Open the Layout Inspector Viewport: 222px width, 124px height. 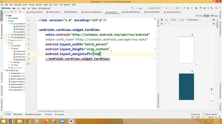click(210, 114)
